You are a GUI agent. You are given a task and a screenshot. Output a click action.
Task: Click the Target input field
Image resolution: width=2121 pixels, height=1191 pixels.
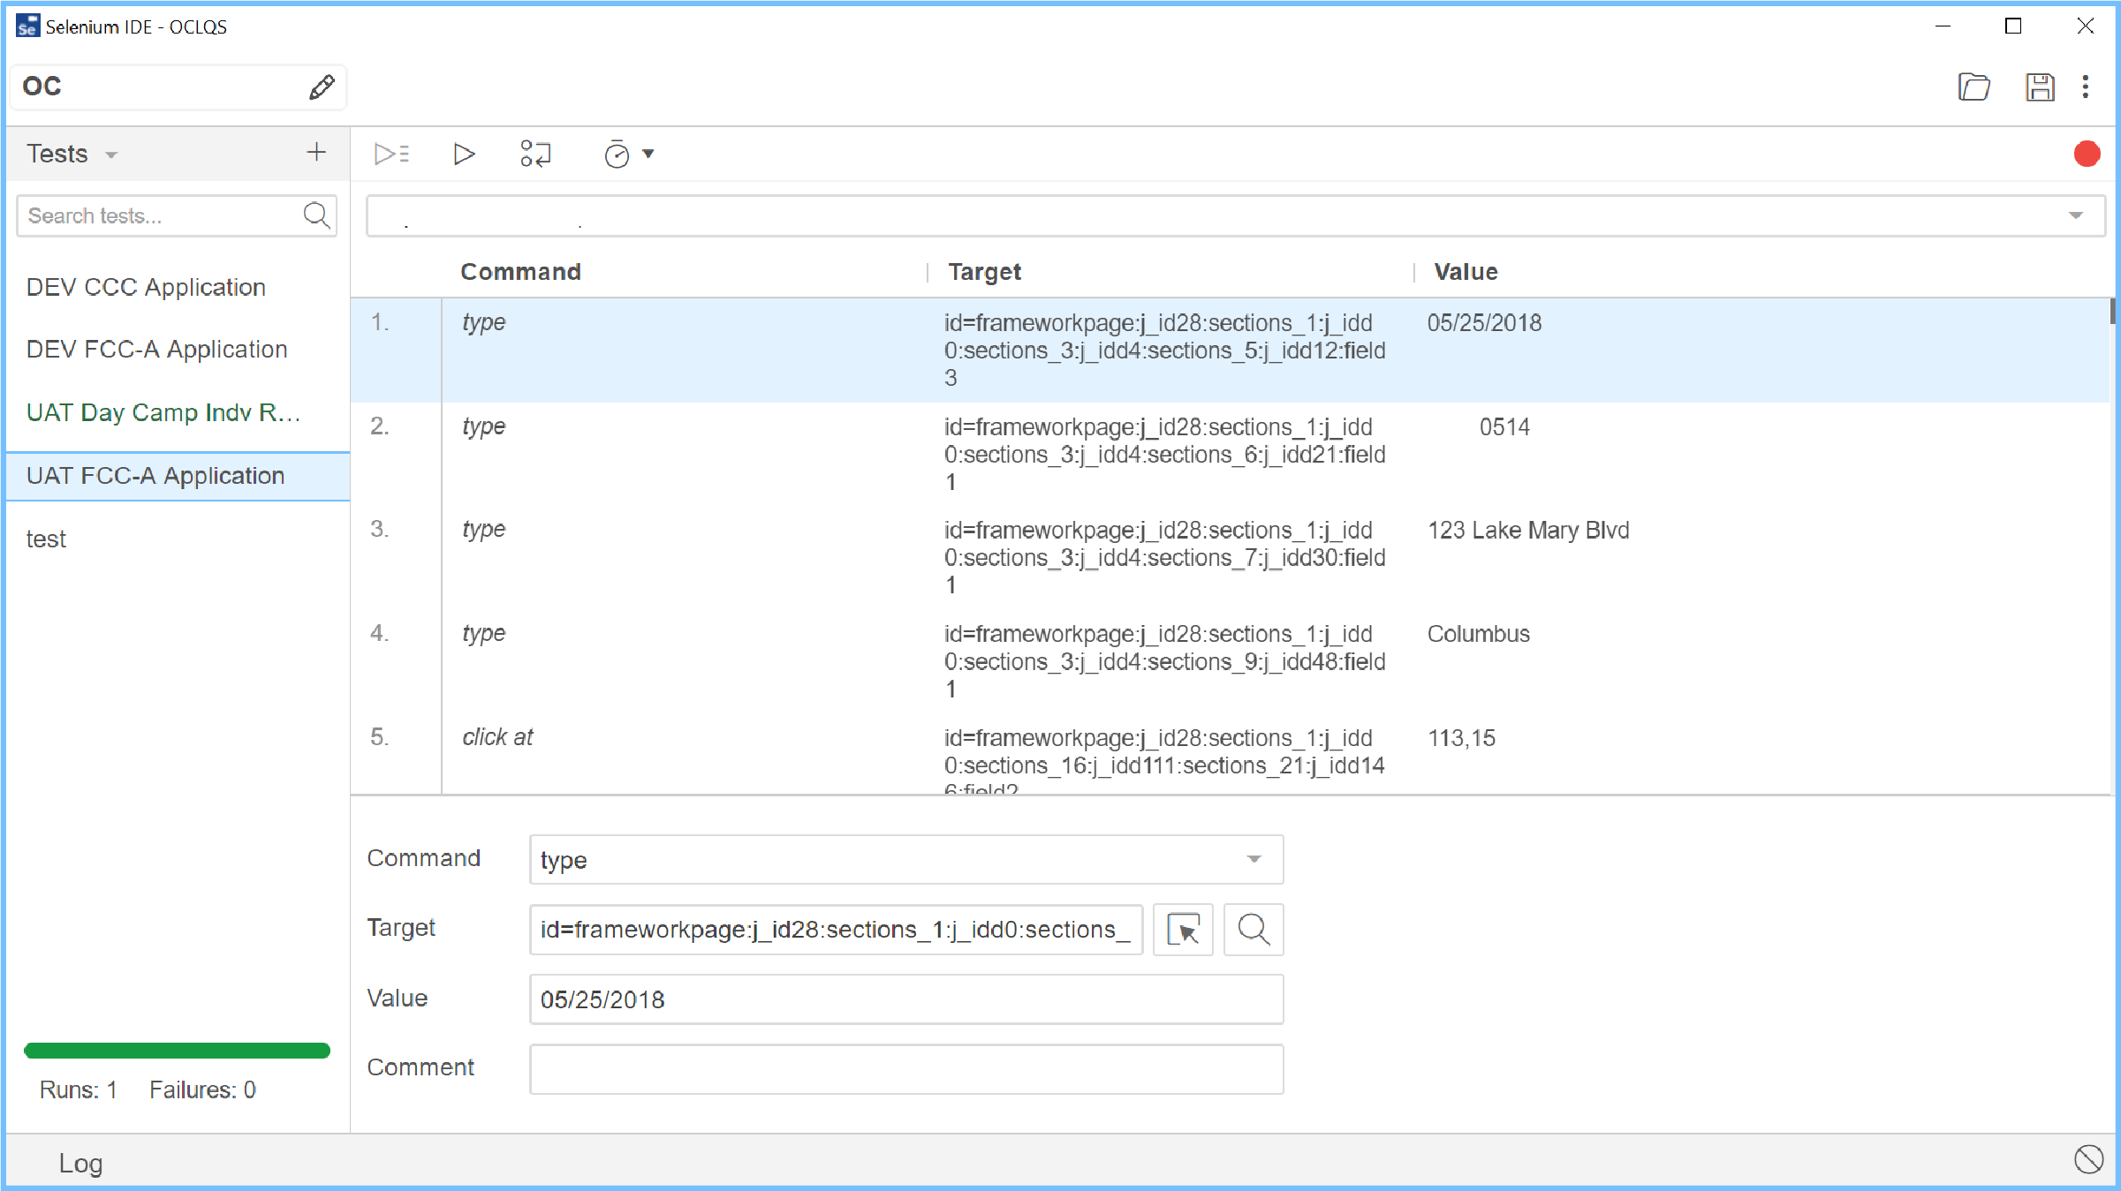(x=836, y=930)
